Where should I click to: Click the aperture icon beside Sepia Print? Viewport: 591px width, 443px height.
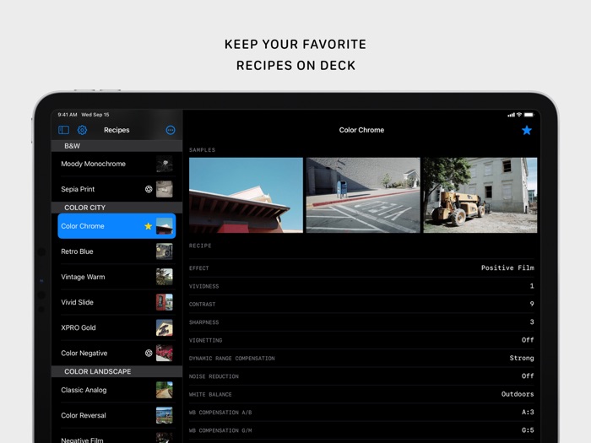tap(149, 189)
